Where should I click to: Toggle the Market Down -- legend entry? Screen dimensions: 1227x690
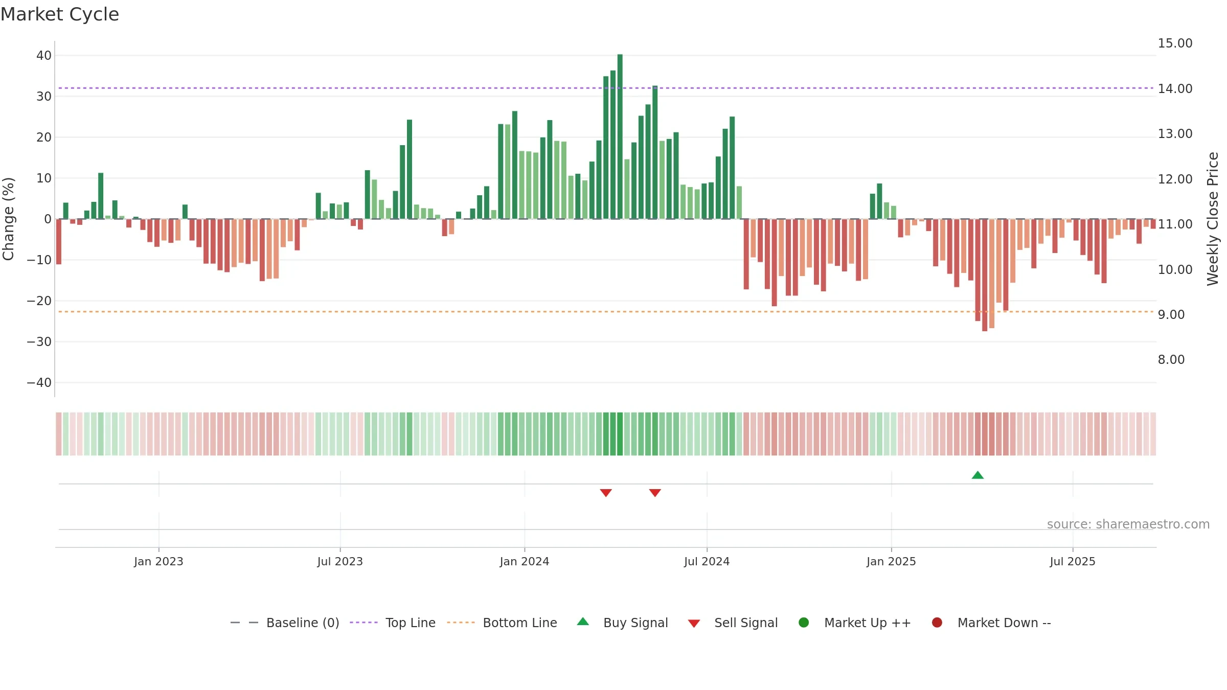tap(991, 623)
